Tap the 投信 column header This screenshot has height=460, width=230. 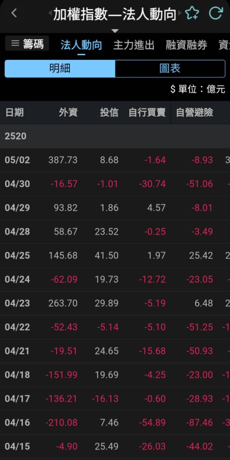point(109,113)
